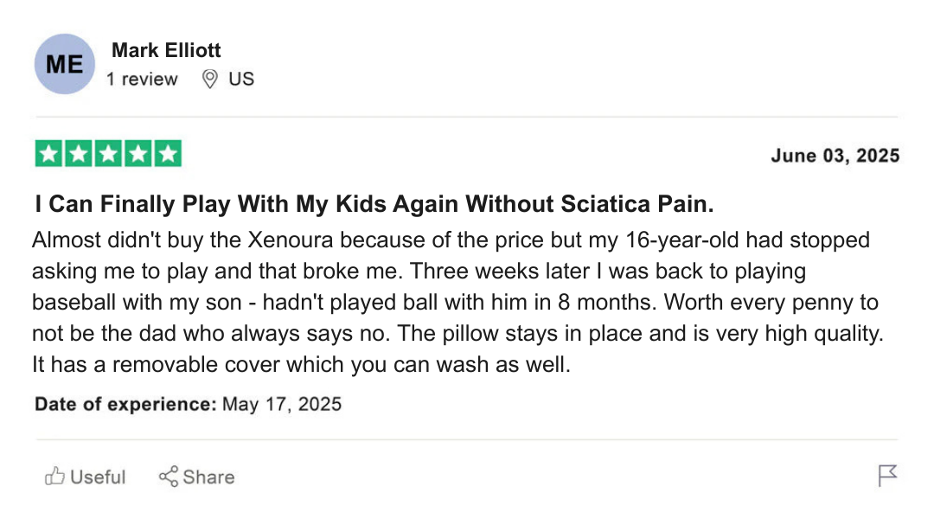The width and height of the screenshot is (934, 512).
Task: Click the ME reviewer avatar
Action: tap(64, 64)
